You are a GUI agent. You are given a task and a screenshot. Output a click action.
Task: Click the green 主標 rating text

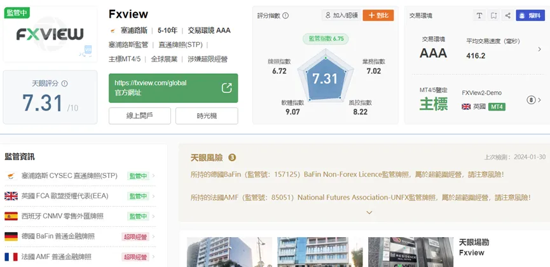coord(434,104)
